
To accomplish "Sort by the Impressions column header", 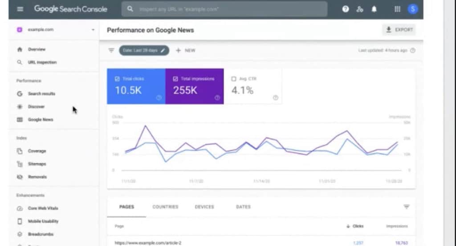I will (x=397, y=226).
